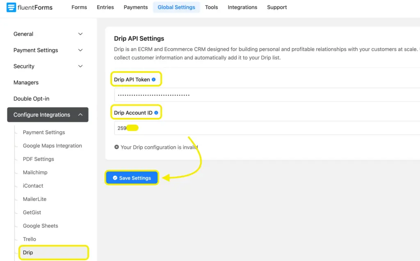Image resolution: width=420 pixels, height=261 pixels.
Task: Click inside the Drip API Token field
Action: 205,94
